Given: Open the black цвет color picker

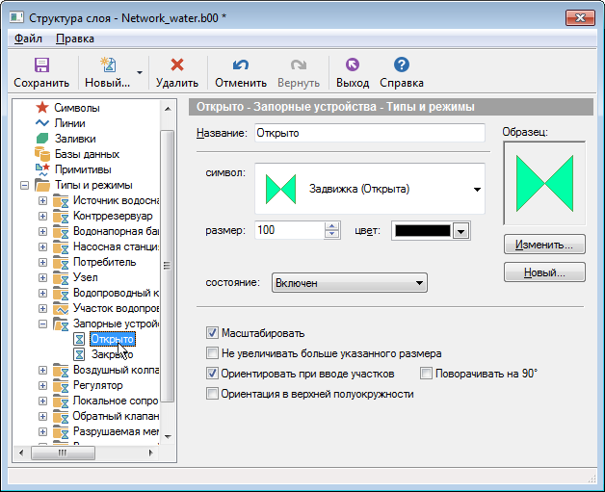Looking at the screenshot, I should pos(430,231).
